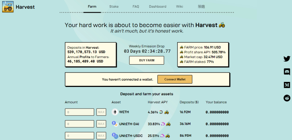Click the UNI:ETH-DAI asset icon
The height and width of the screenshot is (140, 292).
(x=115, y=124)
